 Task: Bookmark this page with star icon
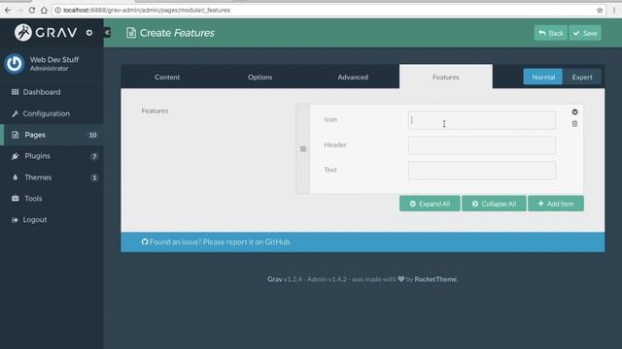[x=600, y=11]
